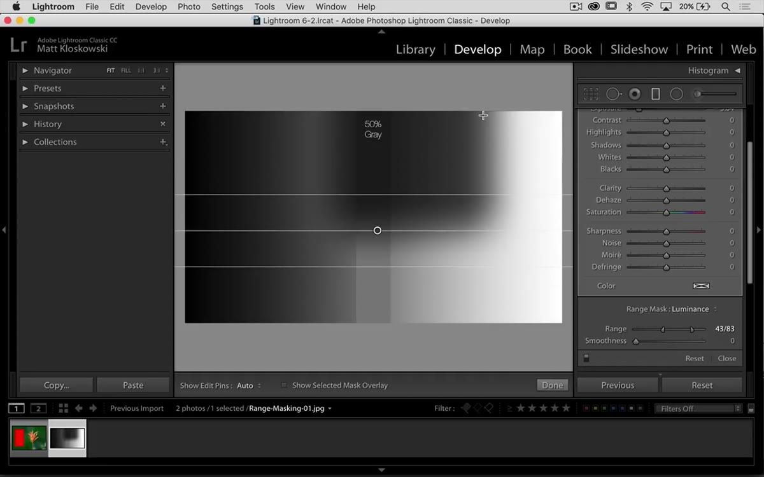Expand the Navigator panel
The width and height of the screenshot is (764, 477).
point(25,71)
